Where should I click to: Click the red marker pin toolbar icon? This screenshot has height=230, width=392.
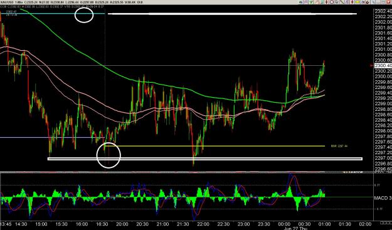352,2
